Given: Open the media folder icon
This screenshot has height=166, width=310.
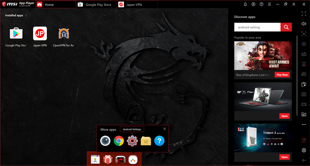Looking at the screenshot, I should [304, 115].
